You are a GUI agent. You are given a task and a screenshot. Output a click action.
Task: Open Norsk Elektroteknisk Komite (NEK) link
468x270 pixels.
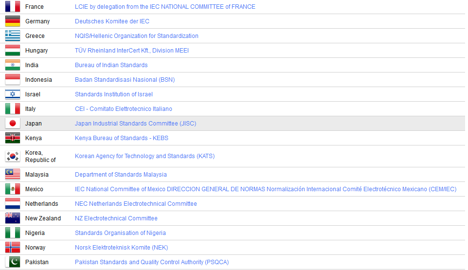[121, 248]
